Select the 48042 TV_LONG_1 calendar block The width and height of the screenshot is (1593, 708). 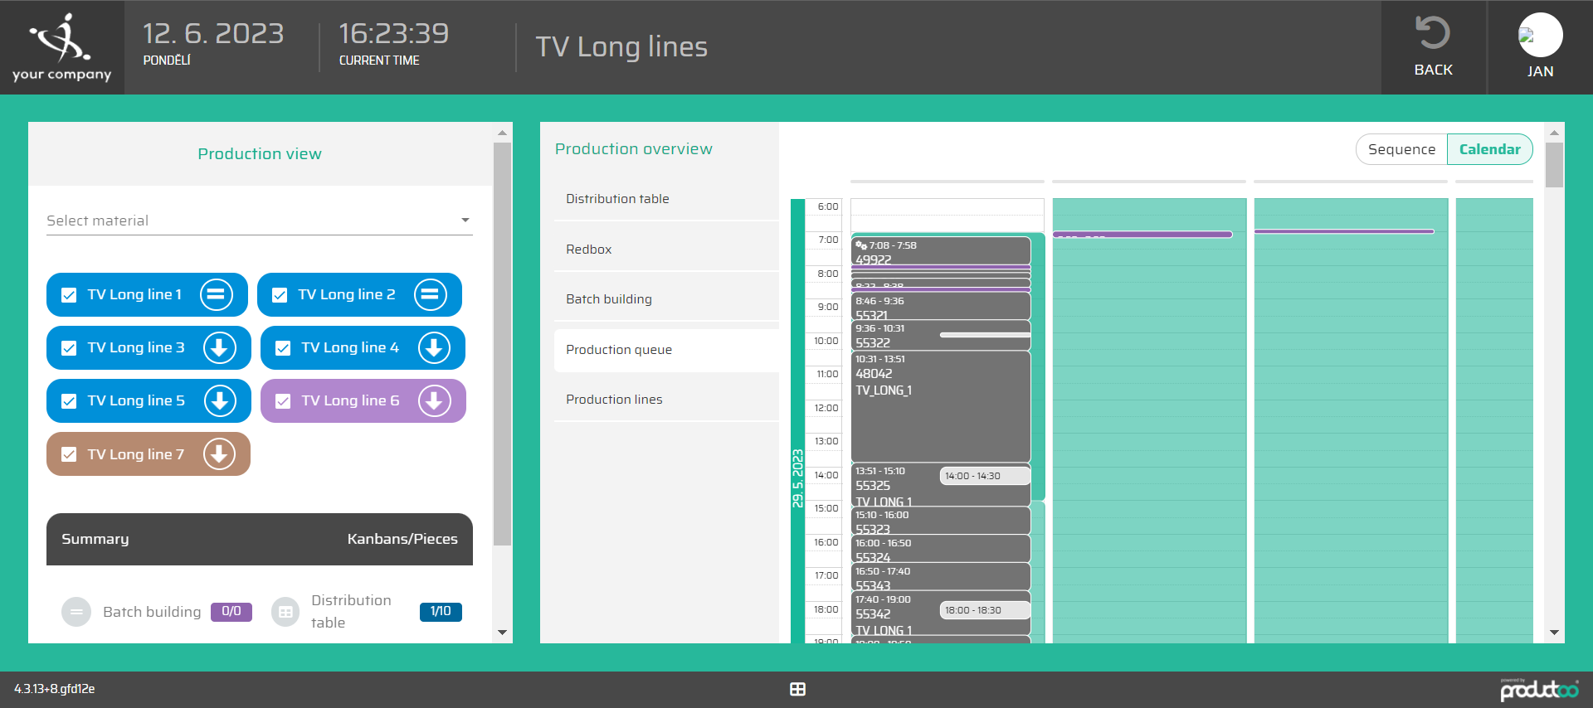pyautogui.click(x=940, y=406)
